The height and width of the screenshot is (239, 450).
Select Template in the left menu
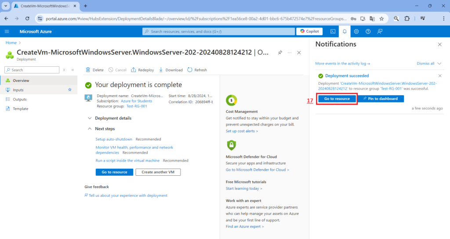20,109
